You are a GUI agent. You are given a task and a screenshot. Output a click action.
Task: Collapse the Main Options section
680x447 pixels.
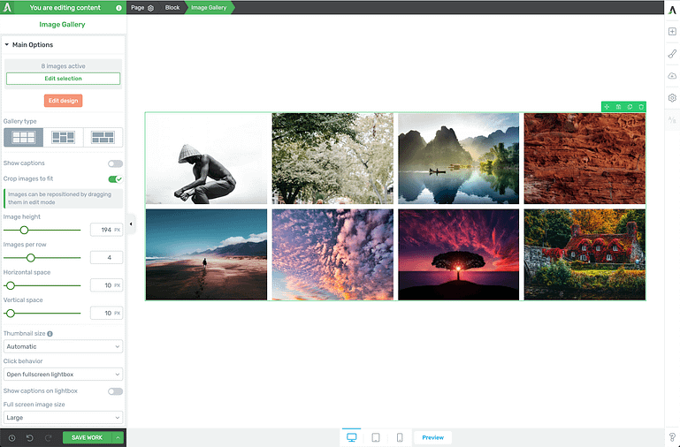tap(8, 45)
